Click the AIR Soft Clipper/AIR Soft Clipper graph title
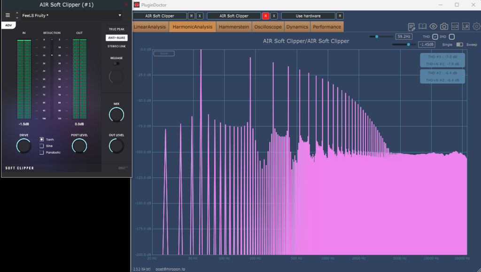Image resolution: width=481 pixels, height=272 pixels. pos(306,41)
